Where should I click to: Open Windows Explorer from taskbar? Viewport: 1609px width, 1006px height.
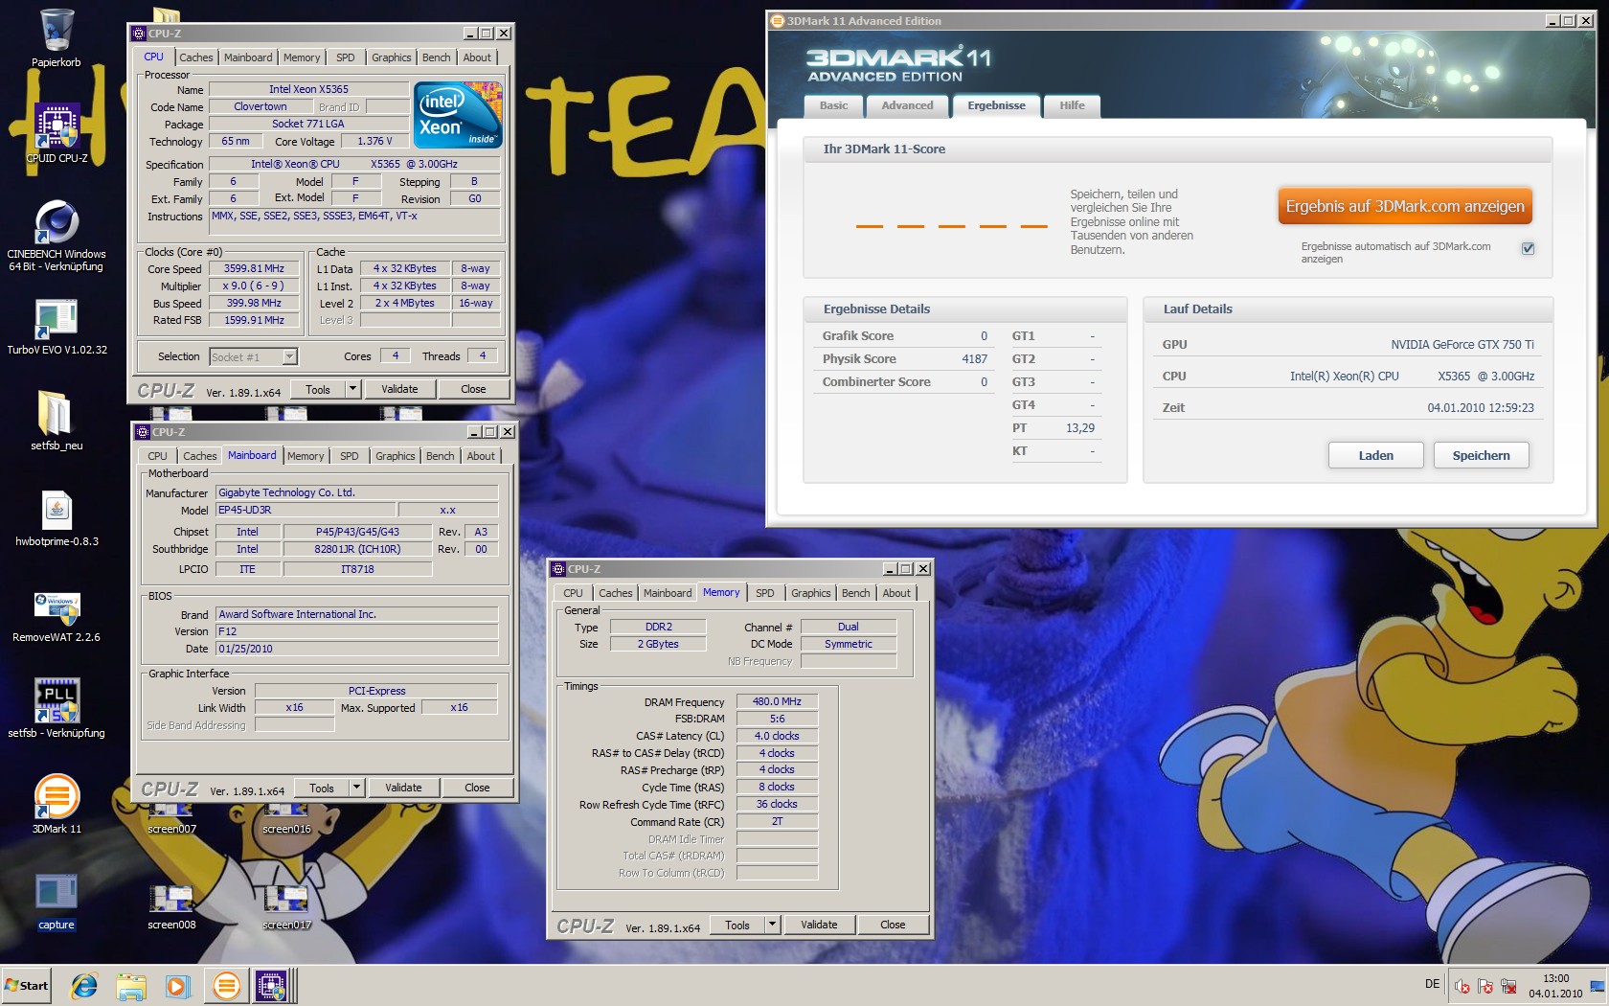coord(131,985)
